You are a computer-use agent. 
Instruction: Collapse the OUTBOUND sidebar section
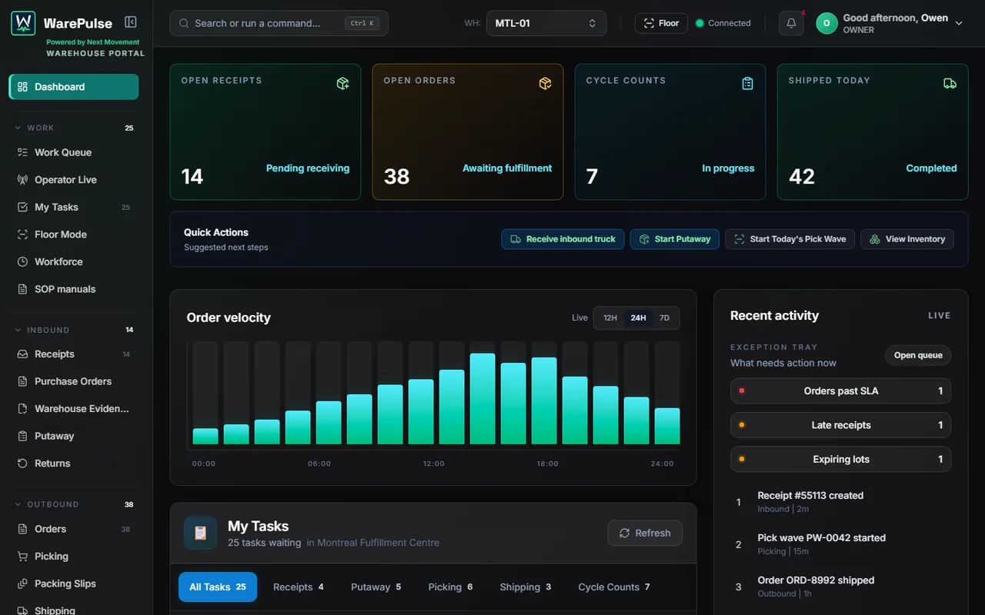[74, 504]
